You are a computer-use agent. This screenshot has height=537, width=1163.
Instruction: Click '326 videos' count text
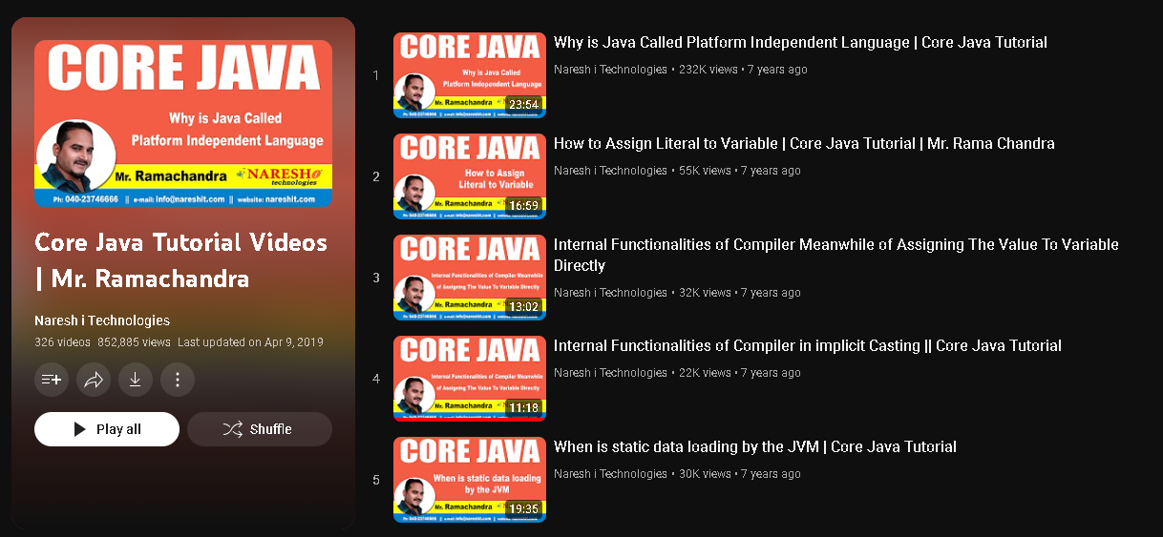[62, 342]
